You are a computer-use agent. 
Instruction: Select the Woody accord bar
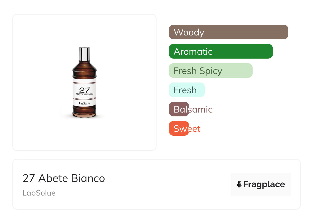228,32
